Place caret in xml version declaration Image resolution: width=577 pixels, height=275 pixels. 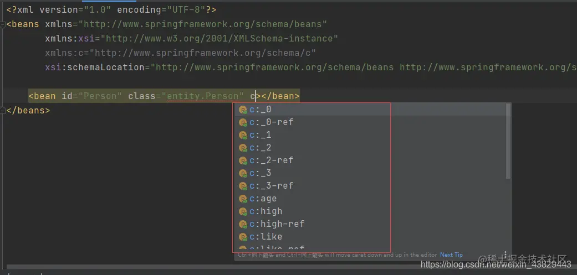click(111, 10)
